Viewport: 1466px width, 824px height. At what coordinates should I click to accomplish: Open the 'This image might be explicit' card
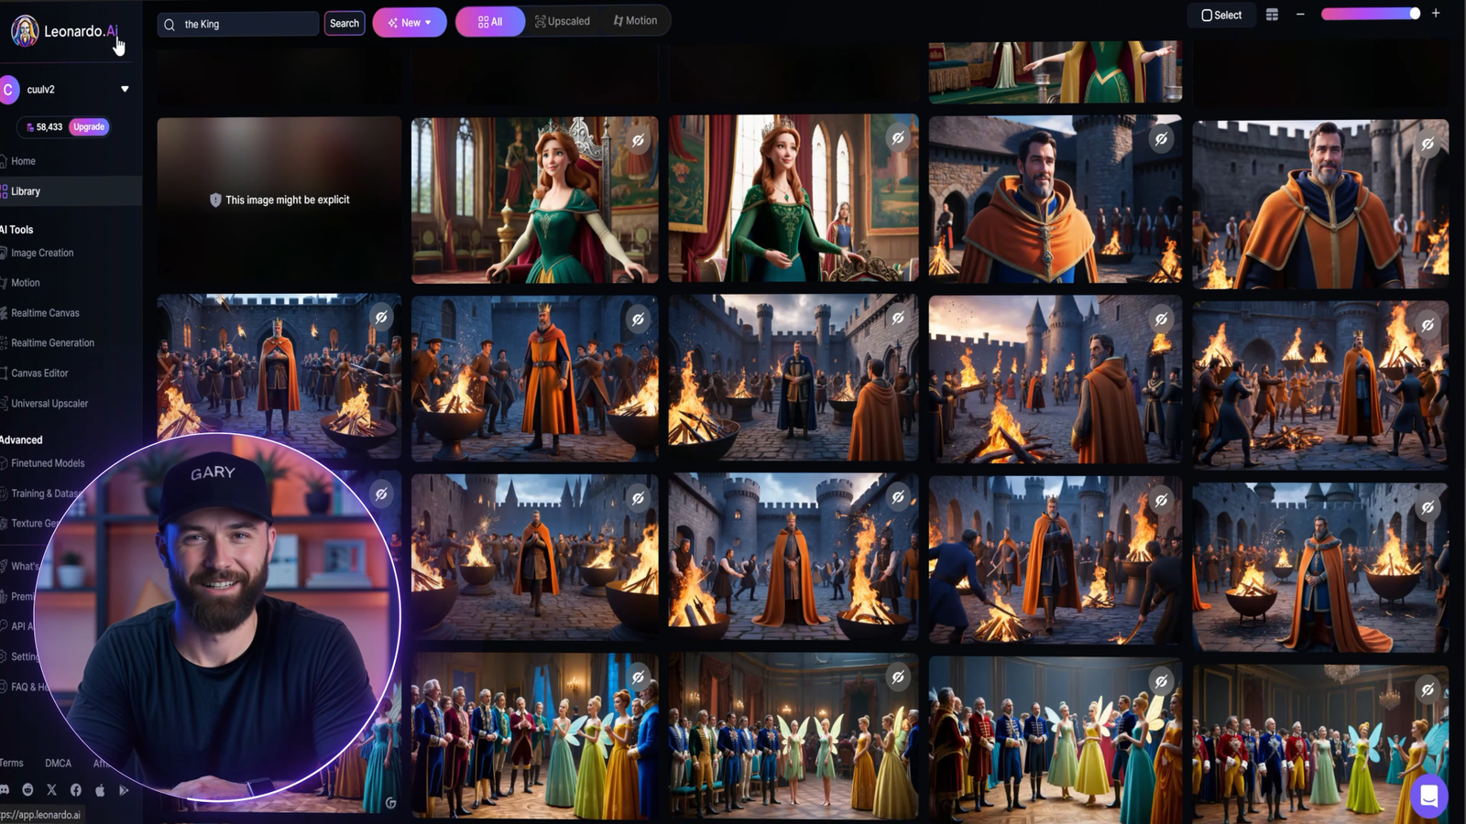[279, 200]
